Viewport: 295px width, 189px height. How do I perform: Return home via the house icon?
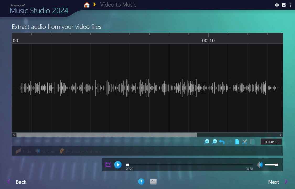87,5
